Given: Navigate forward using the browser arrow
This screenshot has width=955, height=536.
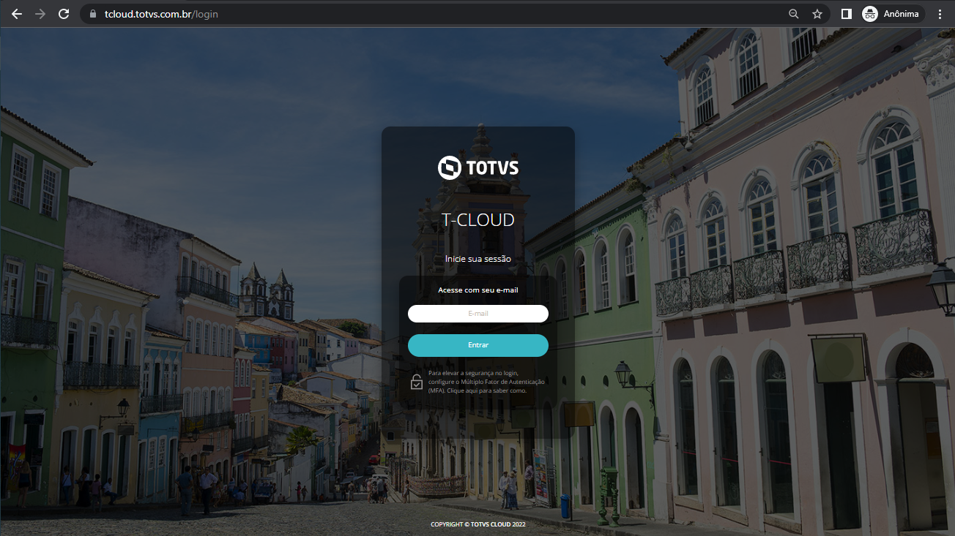Looking at the screenshot, I should point(40,13).
